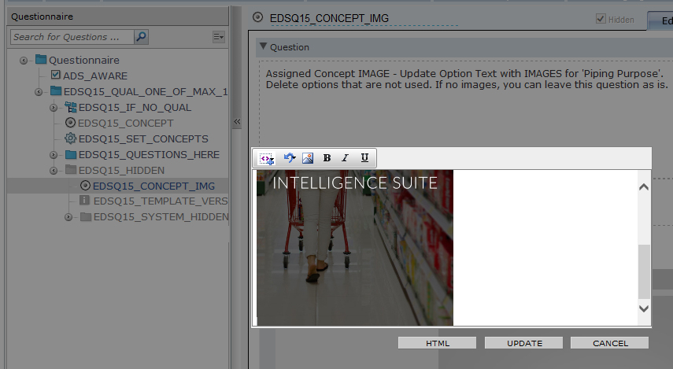Collapse the EDSQ15_HIDDEN folder

[54, 171]
